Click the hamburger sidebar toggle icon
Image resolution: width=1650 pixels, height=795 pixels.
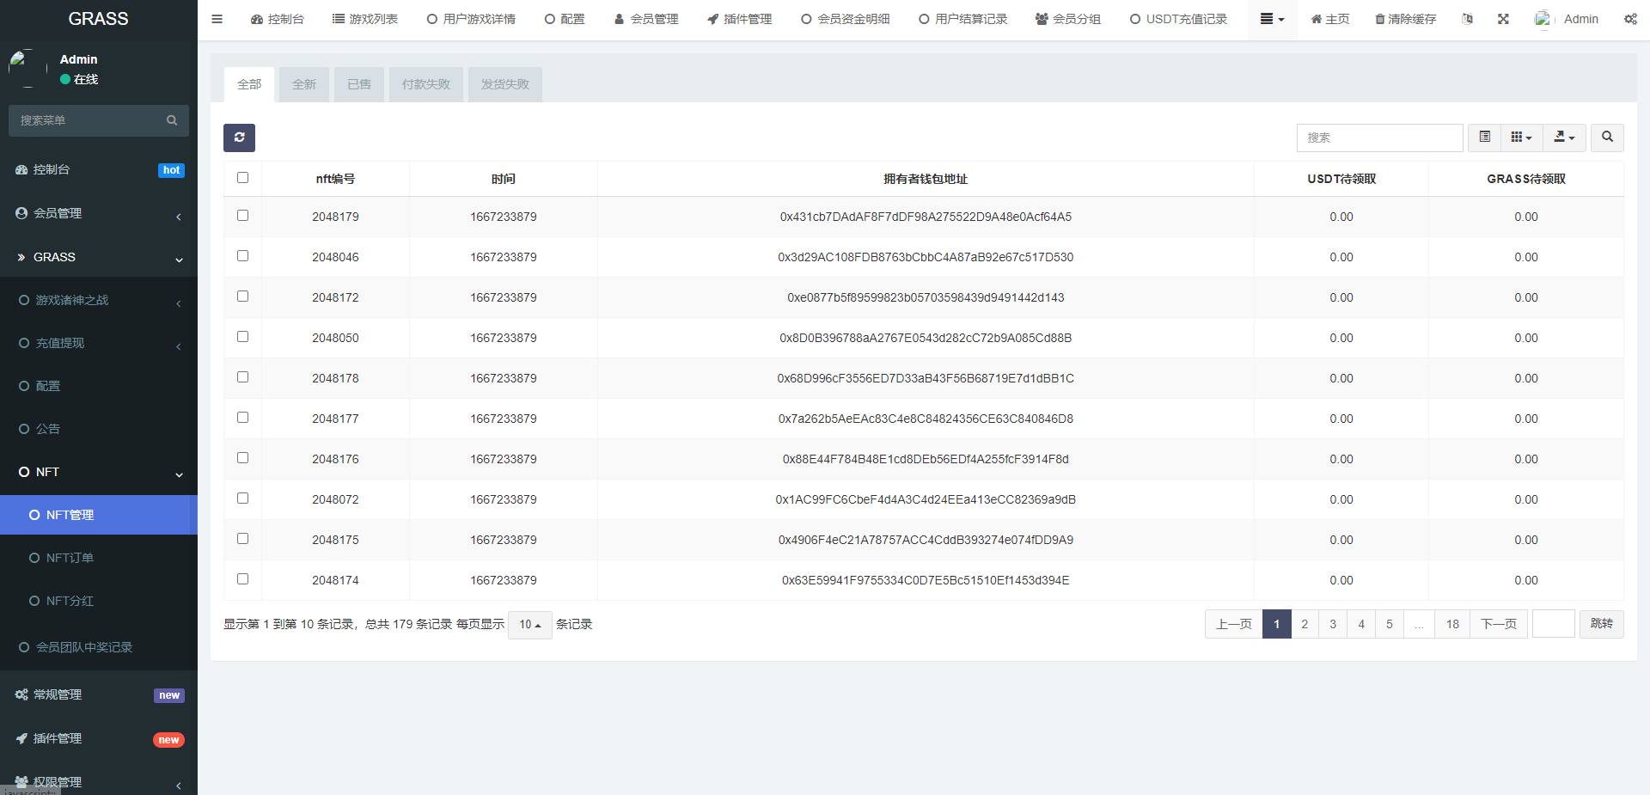point(217,19)
